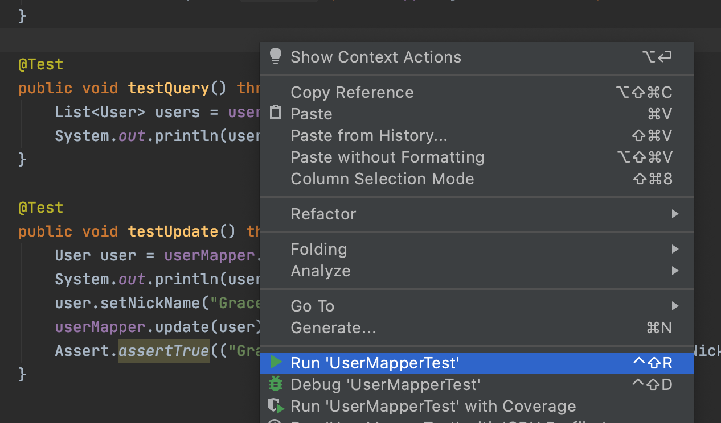Expand the Refactor submenu arrow
The height and width of the screenshot is (423, 721).
pyautogui.click(x=675, y=214)
